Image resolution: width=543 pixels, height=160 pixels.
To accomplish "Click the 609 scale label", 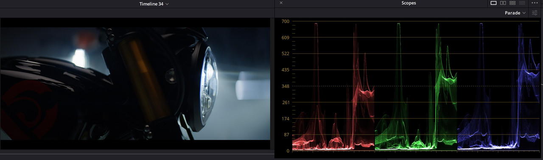I will (x=285, y=37).
